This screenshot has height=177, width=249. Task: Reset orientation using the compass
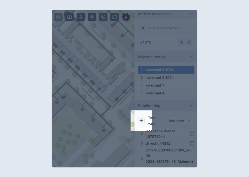126,17
